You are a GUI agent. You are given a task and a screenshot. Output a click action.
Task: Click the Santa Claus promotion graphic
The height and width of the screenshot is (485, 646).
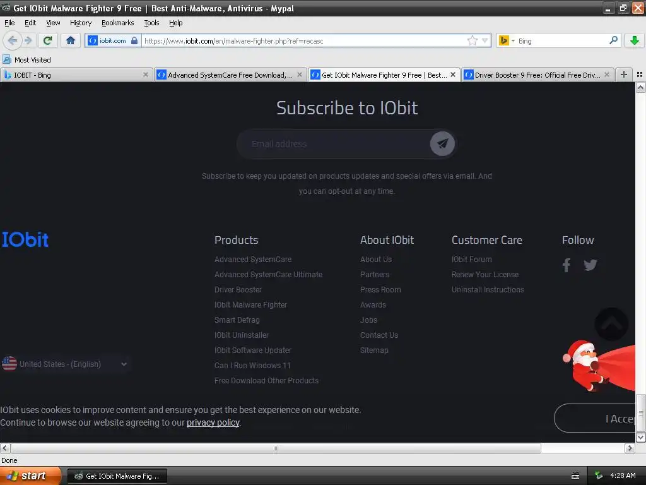point(599,366)
